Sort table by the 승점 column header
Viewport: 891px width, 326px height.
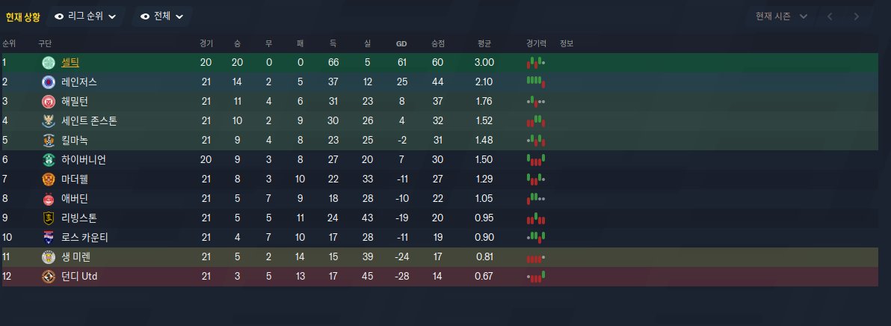click(x=437, y=43)
